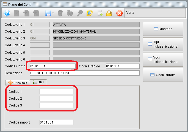Click the Codice Conto input field
188x132 pixels.
point(52,66)
